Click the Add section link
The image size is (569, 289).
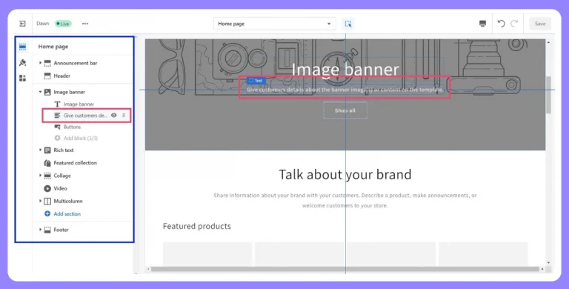pos(62,214)
